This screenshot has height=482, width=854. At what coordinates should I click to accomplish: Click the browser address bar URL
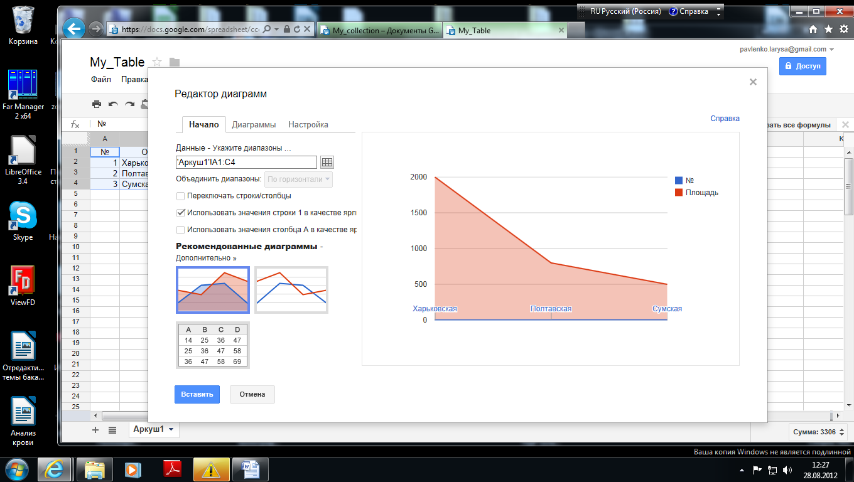(190, 29)
